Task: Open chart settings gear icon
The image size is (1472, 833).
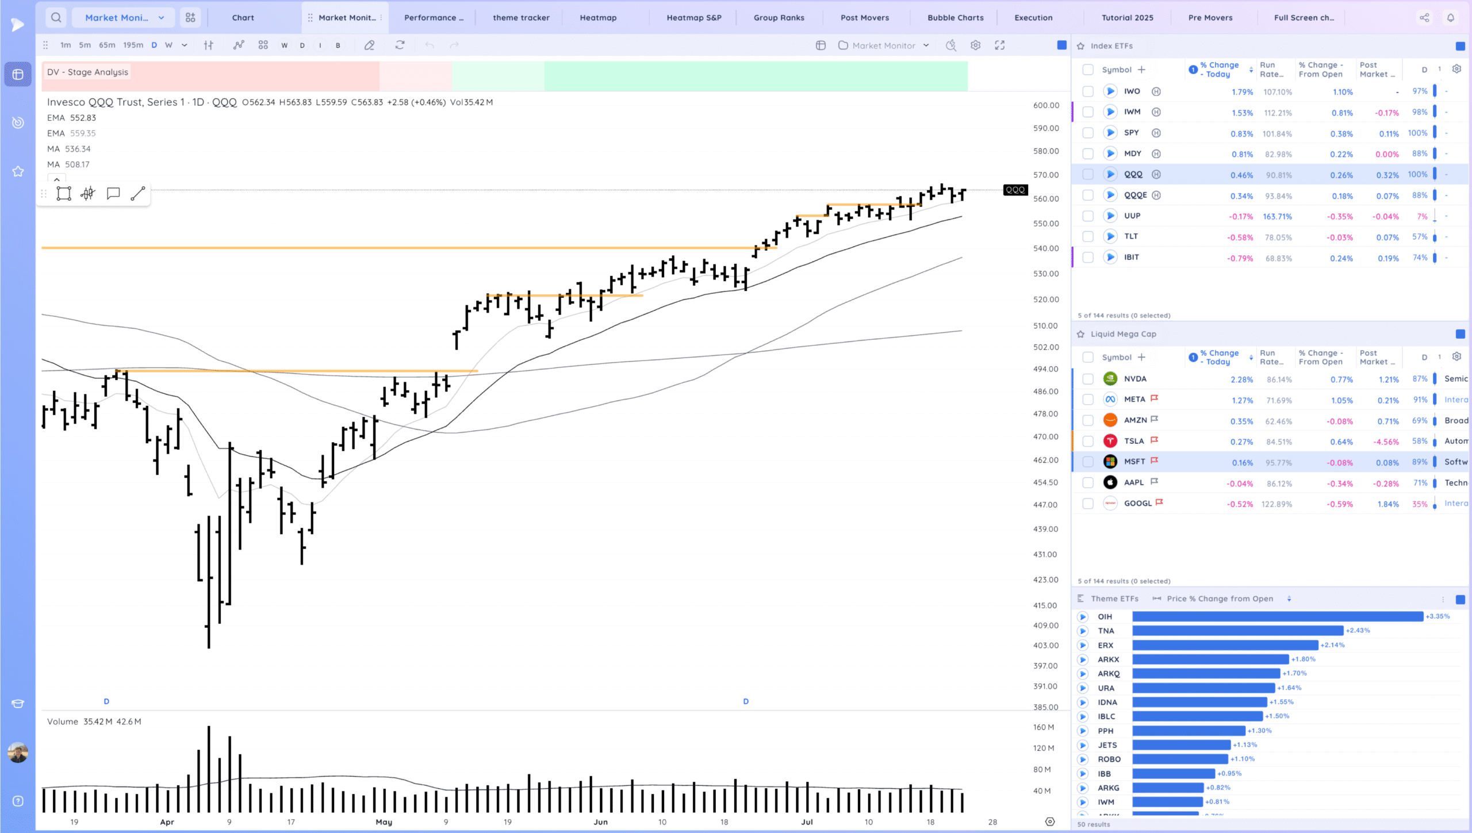Action: coord(975,45)
